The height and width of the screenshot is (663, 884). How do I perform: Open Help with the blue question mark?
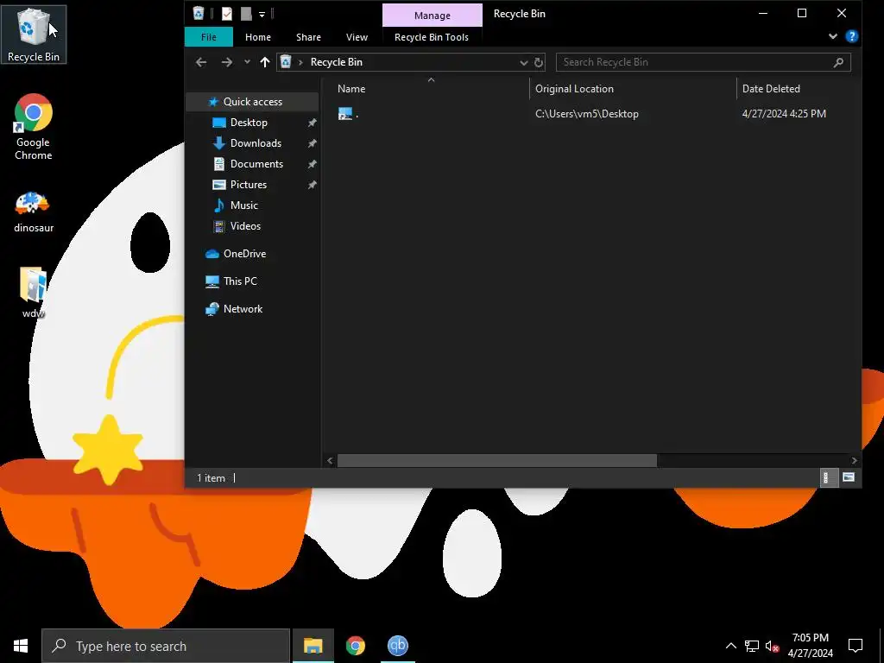852,36
